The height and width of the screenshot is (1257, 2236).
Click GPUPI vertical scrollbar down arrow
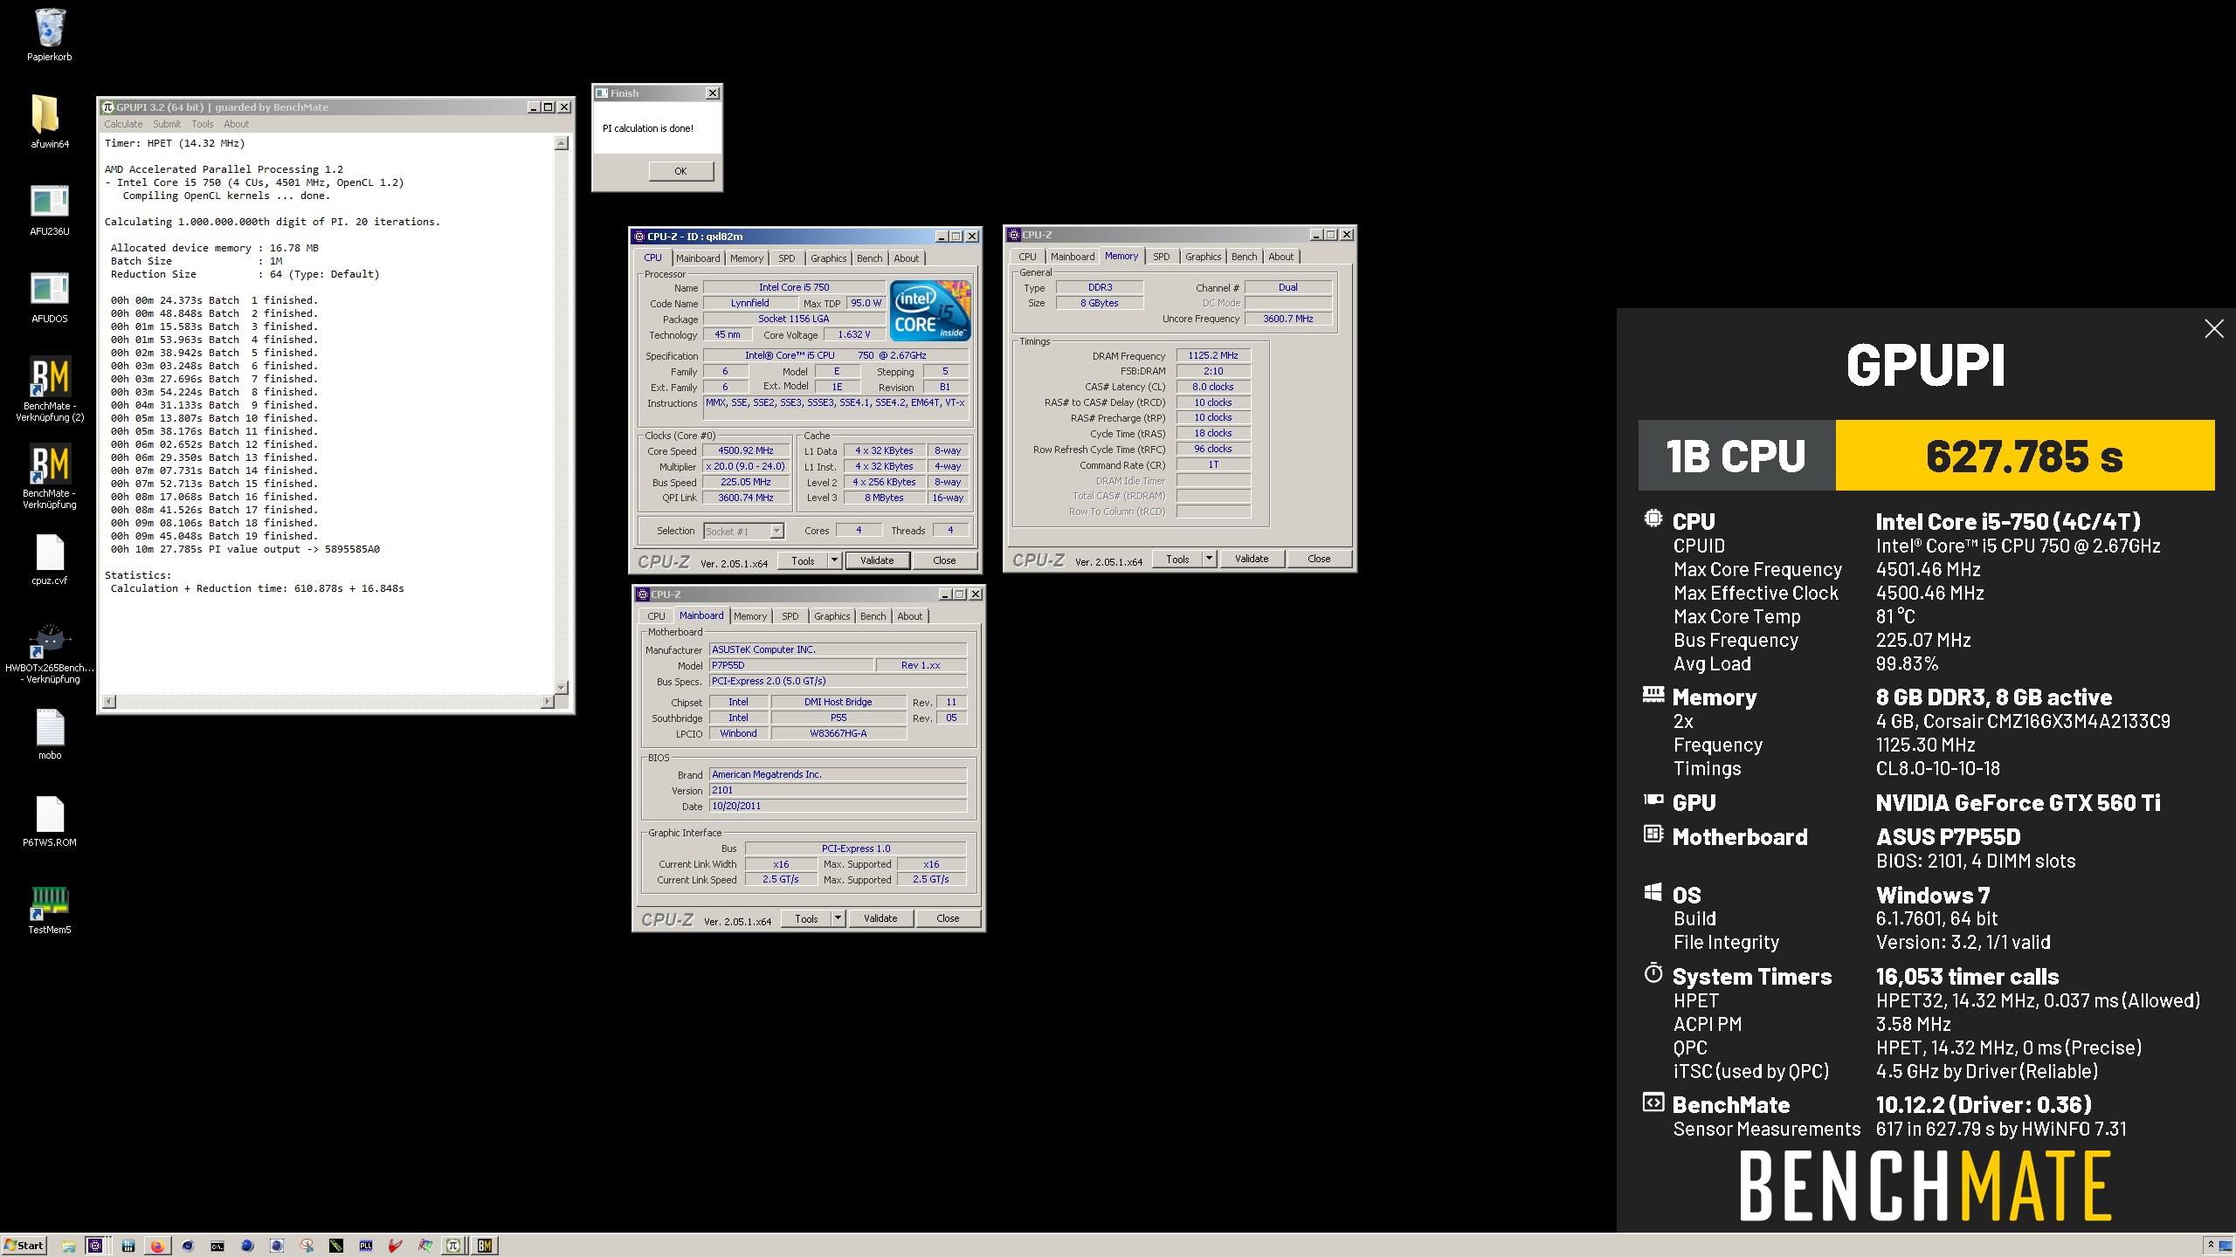562,687
